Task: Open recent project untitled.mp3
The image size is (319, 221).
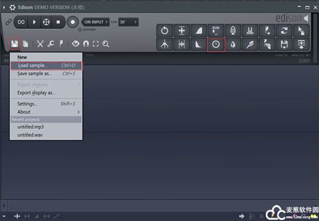Action: (x=46, y=127)
